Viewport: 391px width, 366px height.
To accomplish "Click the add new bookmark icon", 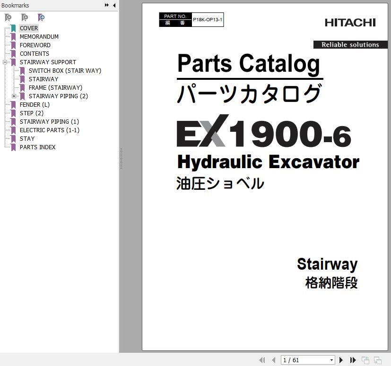I will pos(25,17).
